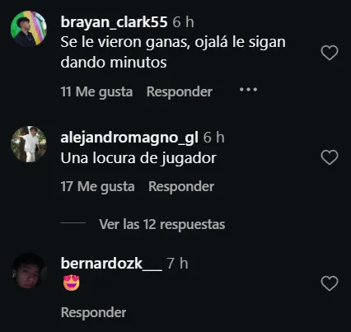Click the '6 h' timestamp next to alejandromagno_gl
This screenshot has width=351, height=332.
[213, 138]
